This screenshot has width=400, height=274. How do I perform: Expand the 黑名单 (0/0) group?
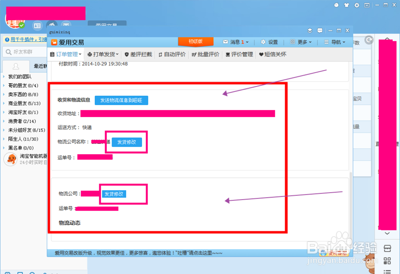point(18,148)
